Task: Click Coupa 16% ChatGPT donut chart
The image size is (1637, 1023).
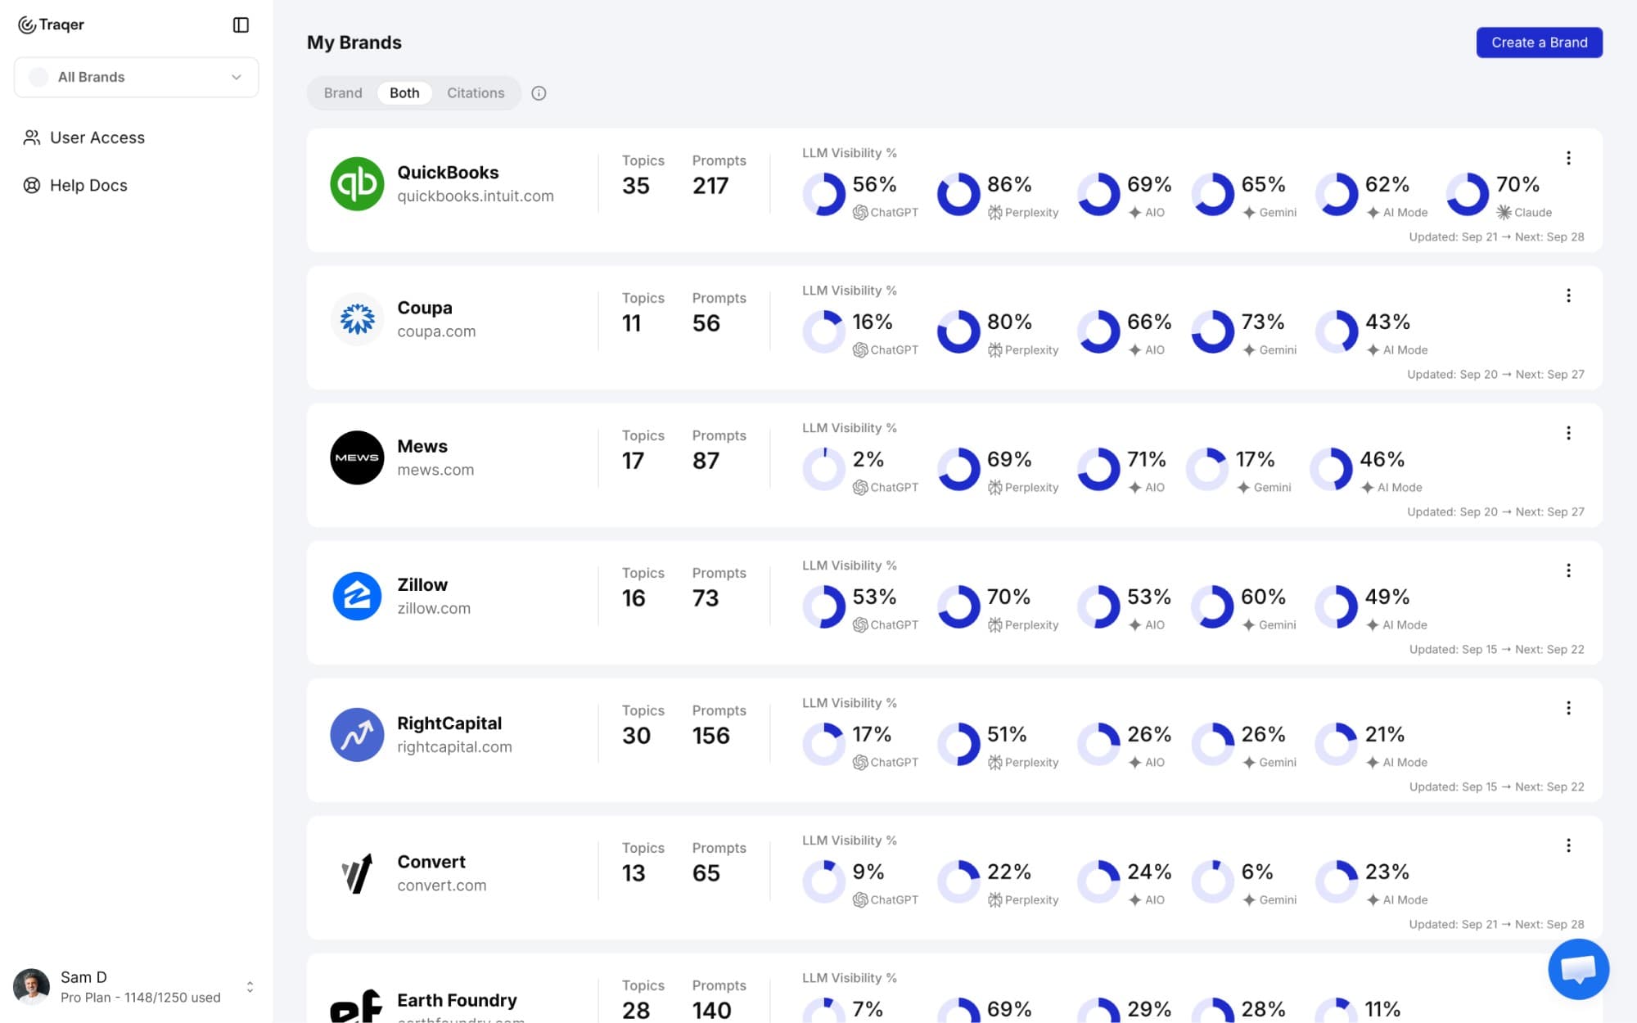Action: click(823, 331)
